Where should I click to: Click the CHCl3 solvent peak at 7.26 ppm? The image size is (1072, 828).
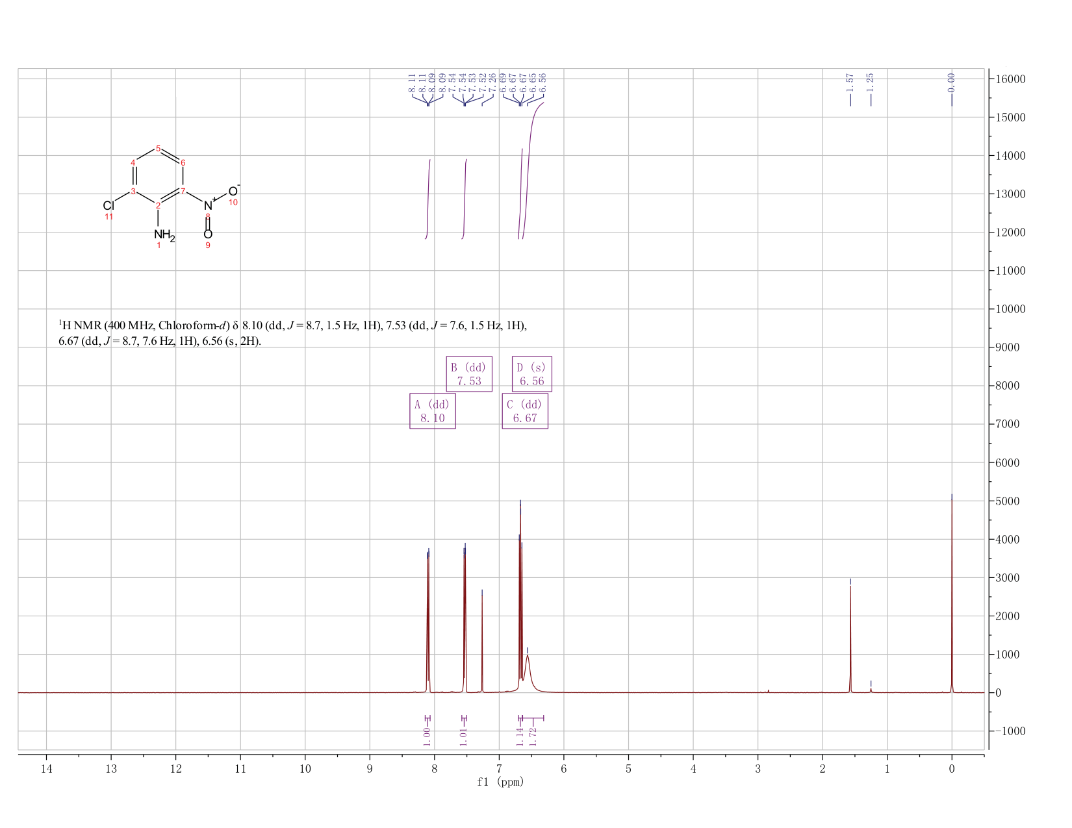tap(482, 643)
